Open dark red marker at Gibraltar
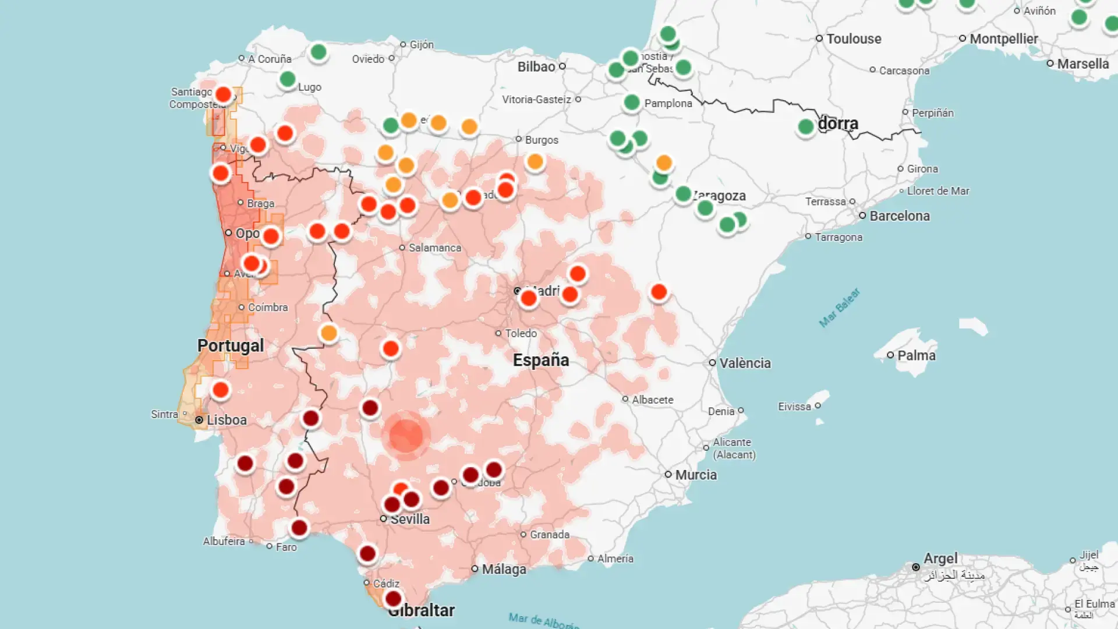1118x629 pixels. point(393,598)
